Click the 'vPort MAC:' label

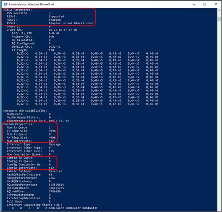tap(15, 30)
